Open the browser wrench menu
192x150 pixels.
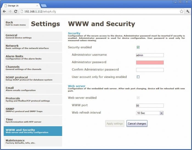tap(188, 12)
